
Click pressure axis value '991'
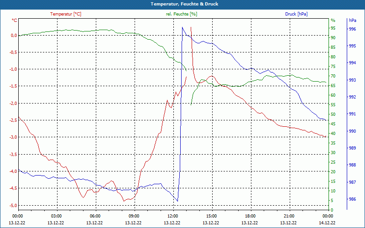click(x=352, y=114)
